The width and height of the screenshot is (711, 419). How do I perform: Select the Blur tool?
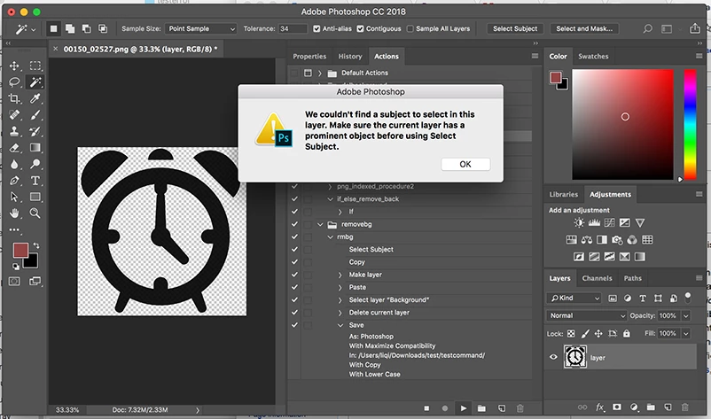click(14, 164)
